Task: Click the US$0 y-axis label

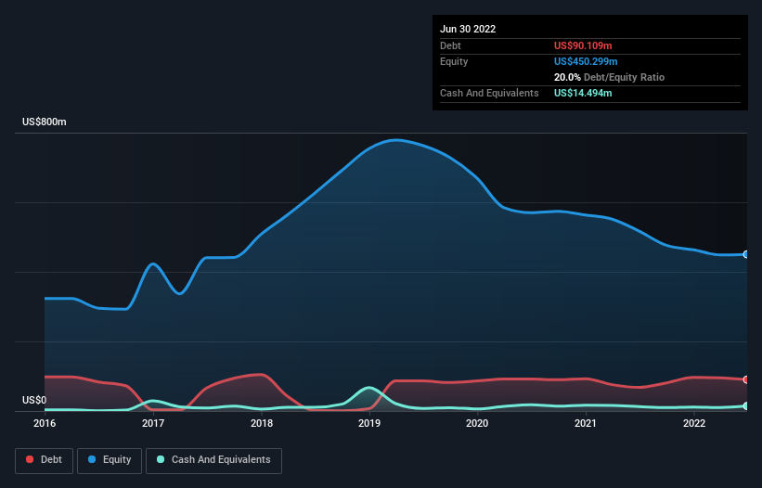Action: tap(34, 400)
